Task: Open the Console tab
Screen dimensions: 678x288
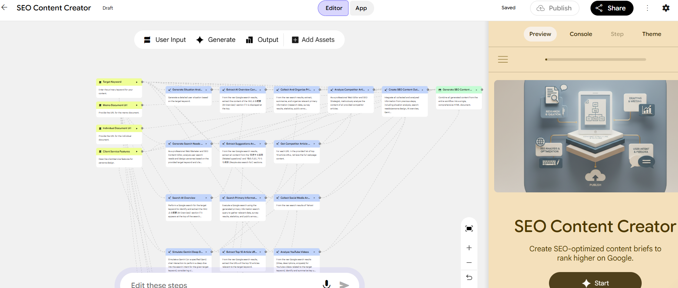Action: pyautogui.click(x=581, y=34)
